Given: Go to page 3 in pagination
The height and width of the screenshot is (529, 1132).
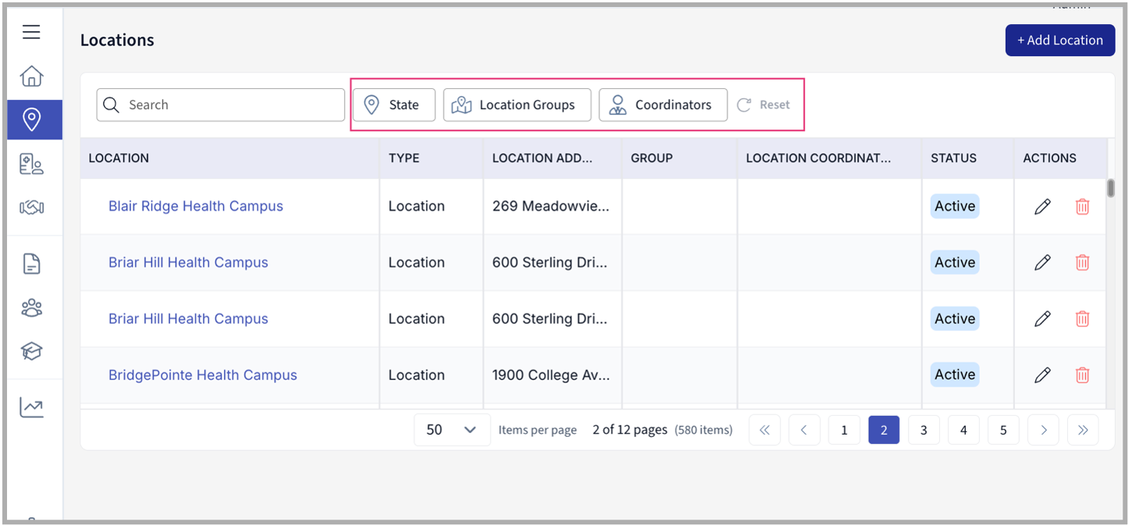Looking at the screenshot, I should click(x=924, y=430).
